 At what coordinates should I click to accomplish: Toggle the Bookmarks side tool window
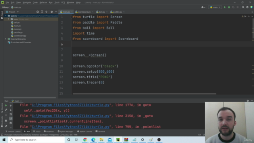2,122
